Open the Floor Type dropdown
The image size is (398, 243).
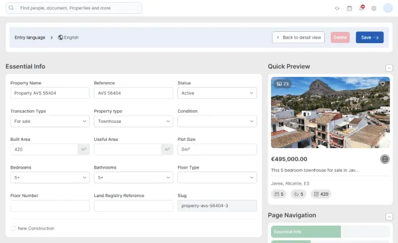(x=217, y=177)
